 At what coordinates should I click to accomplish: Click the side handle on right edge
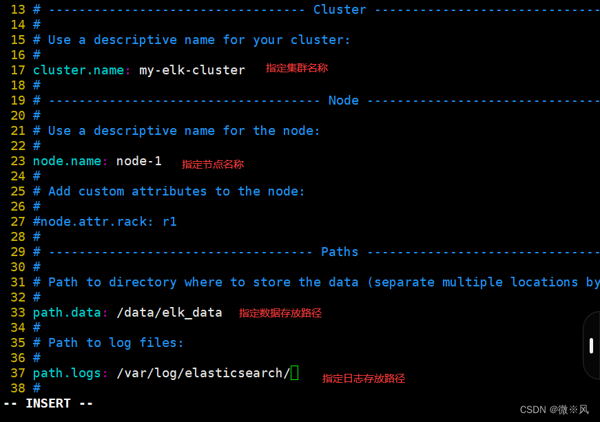click(591, 346)
